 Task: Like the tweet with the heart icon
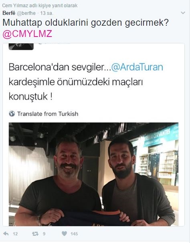coord(65,233)
